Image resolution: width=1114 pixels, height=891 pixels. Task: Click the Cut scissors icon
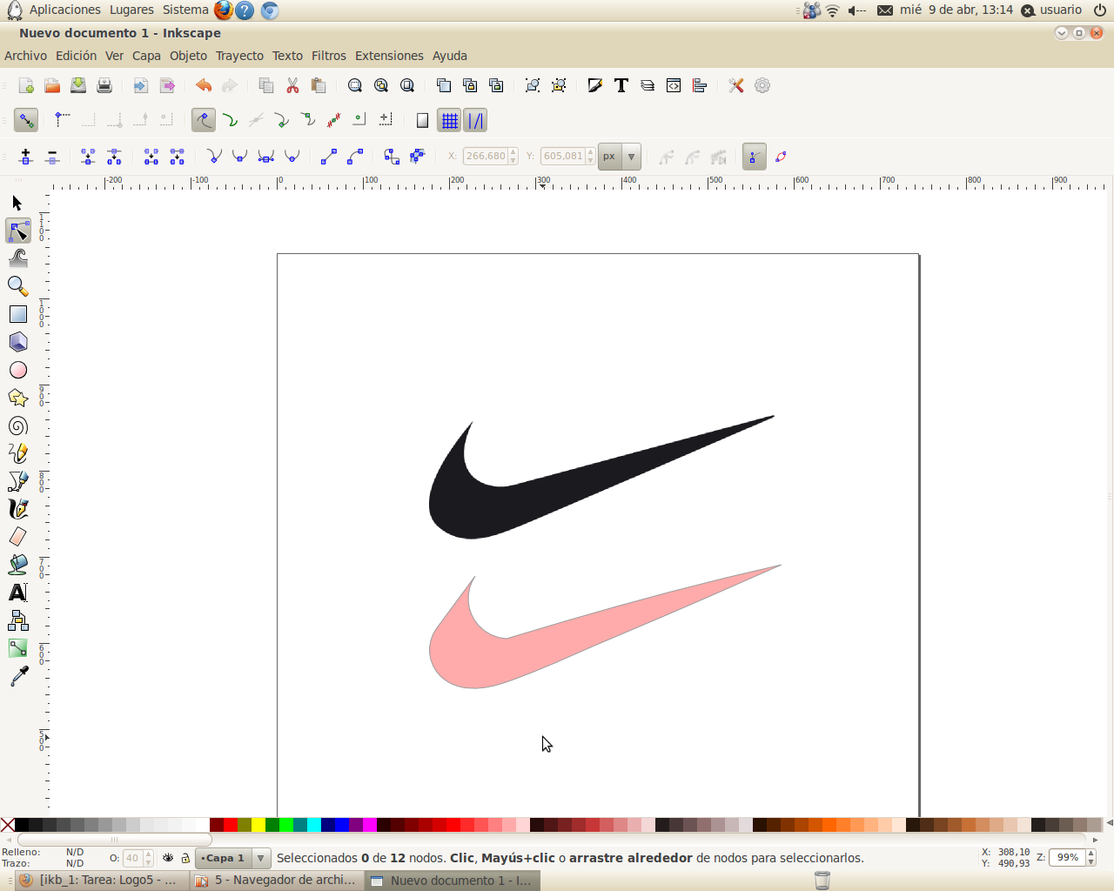292,85
